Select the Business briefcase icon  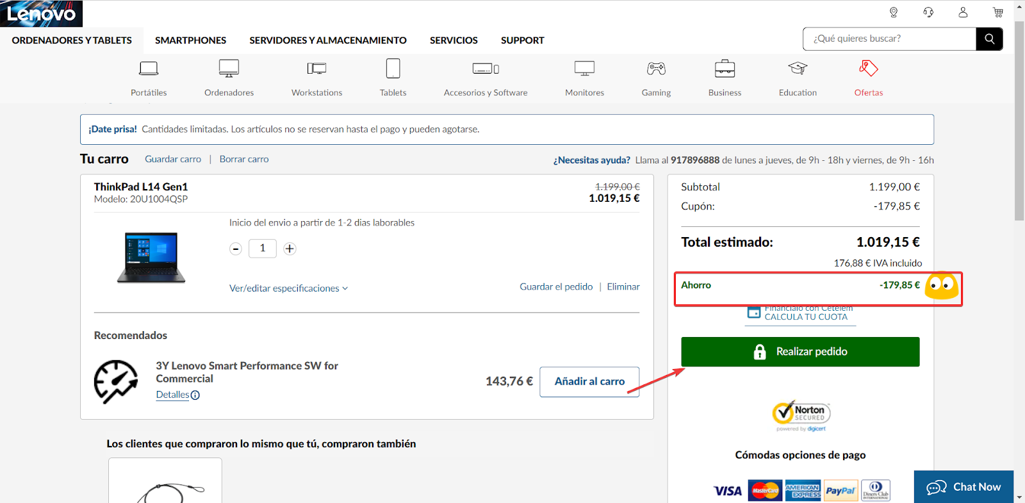tap(725, 69)
